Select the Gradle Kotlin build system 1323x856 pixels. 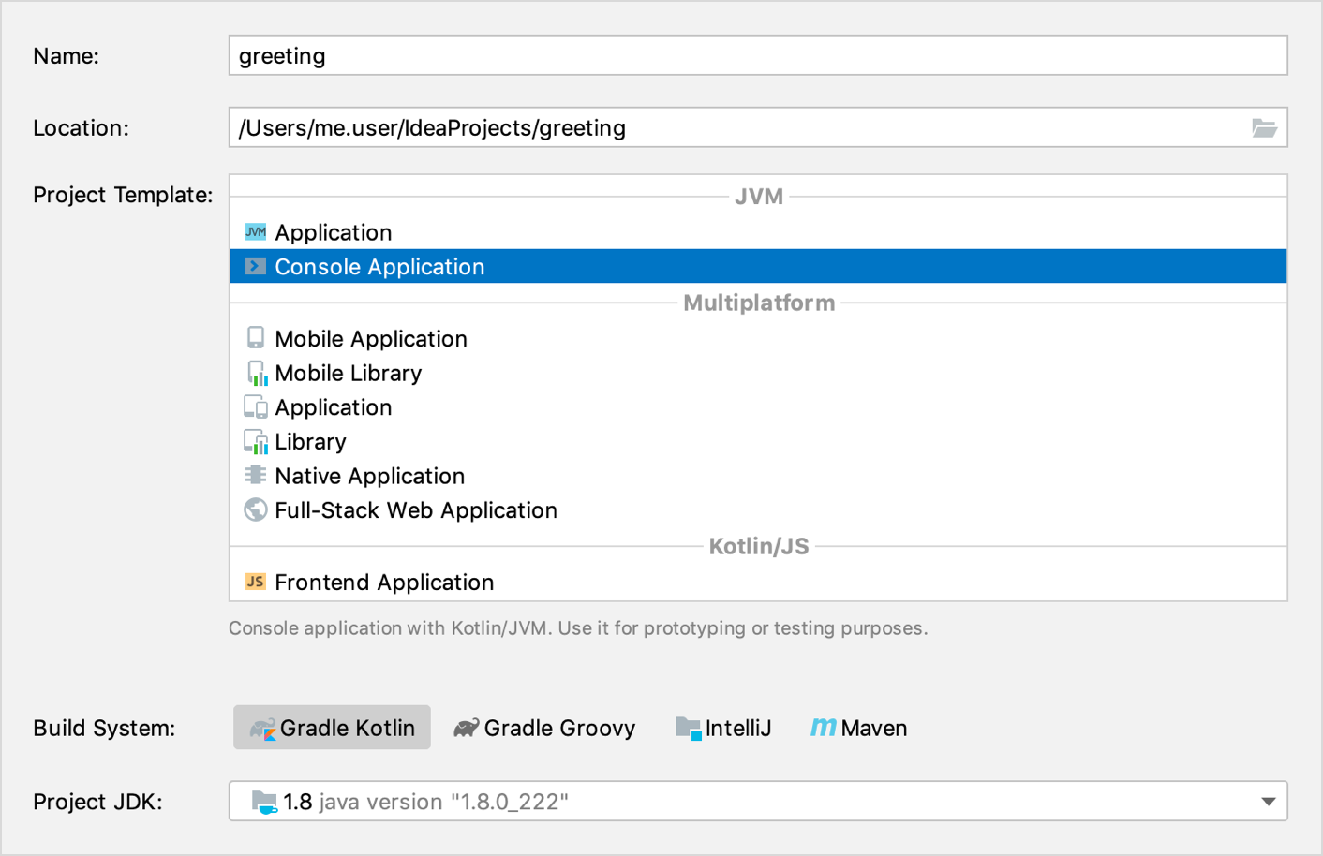tap(332, 728)
